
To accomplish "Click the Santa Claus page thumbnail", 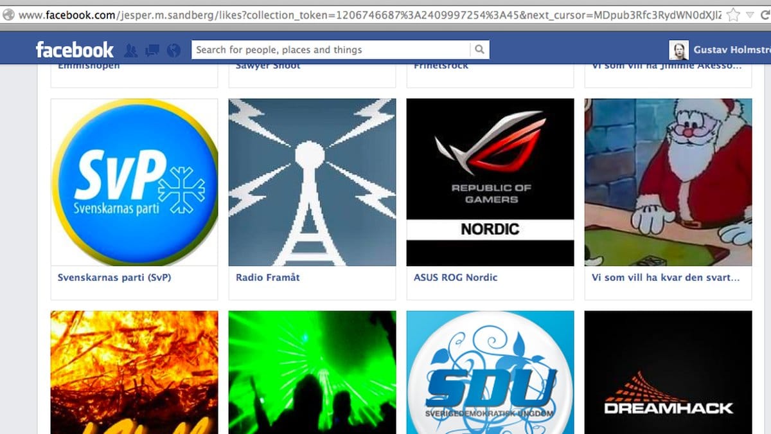I will click(668, 182).
